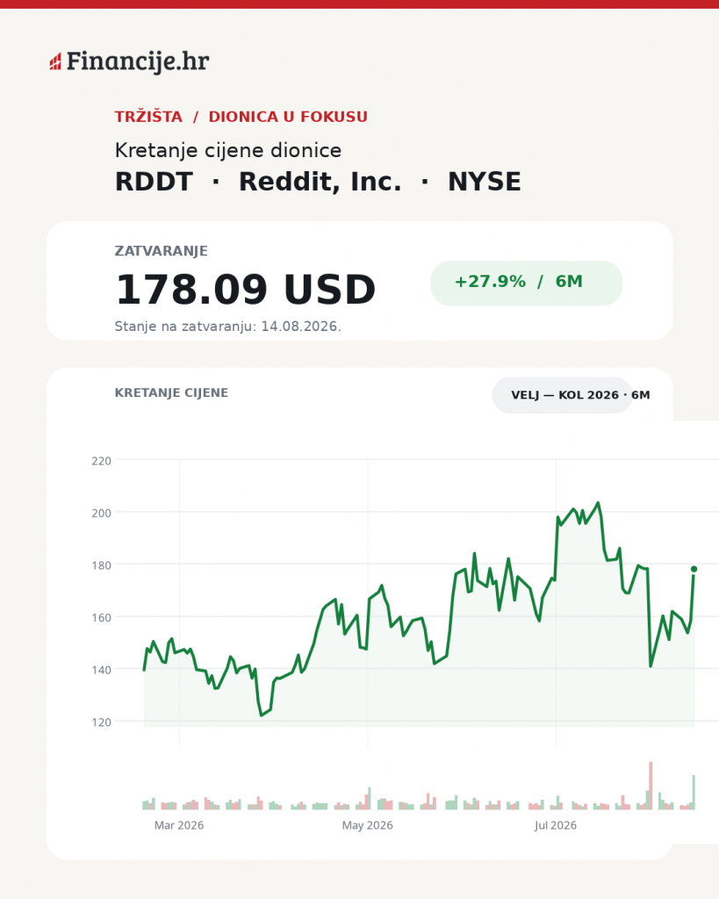Click the latest price endpoint dot

point(694,569)
